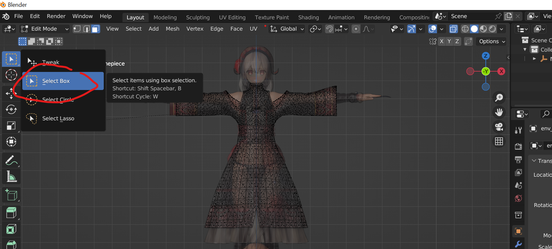Open the pivot point dropdown
The height and width of the screenshot is (249, 552).
click(315, 29)
